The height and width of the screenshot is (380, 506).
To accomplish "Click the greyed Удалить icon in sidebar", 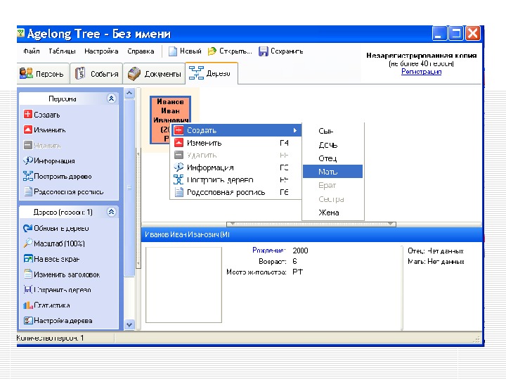I will (x=27, y=145).
